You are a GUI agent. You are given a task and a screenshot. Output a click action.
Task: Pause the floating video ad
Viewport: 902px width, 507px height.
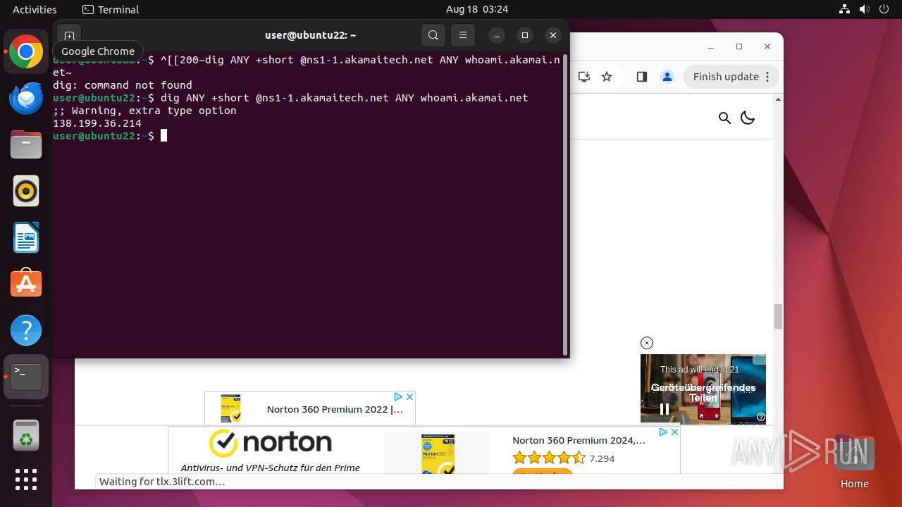[x=664, y=408]
